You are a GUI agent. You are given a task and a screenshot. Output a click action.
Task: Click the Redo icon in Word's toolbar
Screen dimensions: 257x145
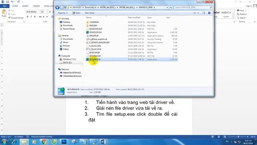(x=18, y=2)
